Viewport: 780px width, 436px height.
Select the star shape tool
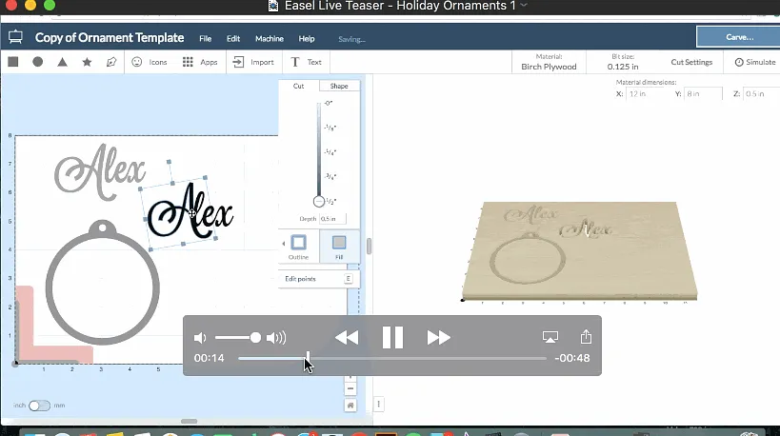click(x=87, y=62)
